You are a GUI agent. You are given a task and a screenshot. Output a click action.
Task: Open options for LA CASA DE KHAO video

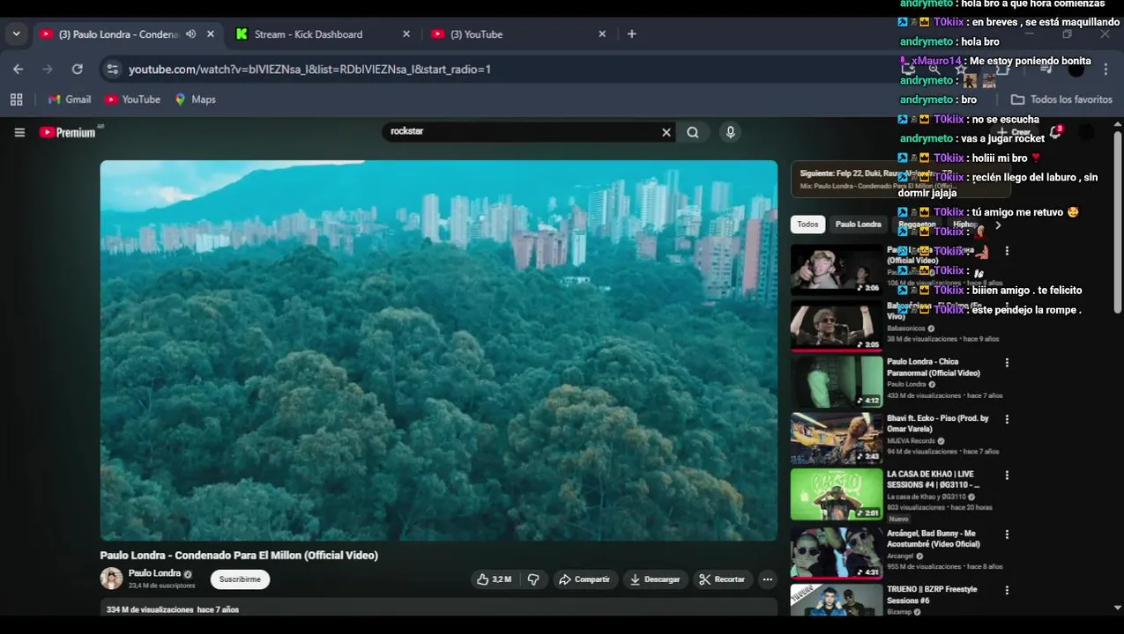[x=1007, y=475]
